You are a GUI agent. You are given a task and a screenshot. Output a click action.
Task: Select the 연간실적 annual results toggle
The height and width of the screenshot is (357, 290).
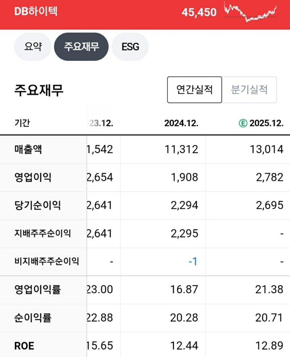pos(195,90)
